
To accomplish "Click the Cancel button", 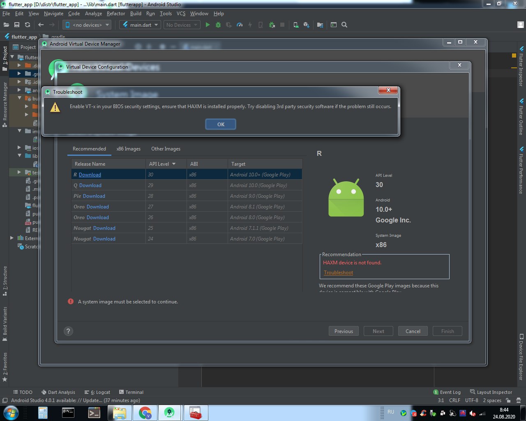I will (x=413, y=331).
